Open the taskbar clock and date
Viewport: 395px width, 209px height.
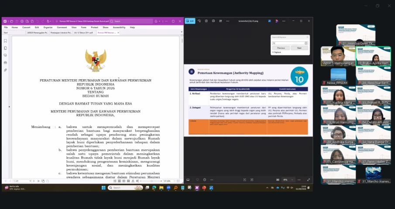pyautogui.click(x=301, y=188)
